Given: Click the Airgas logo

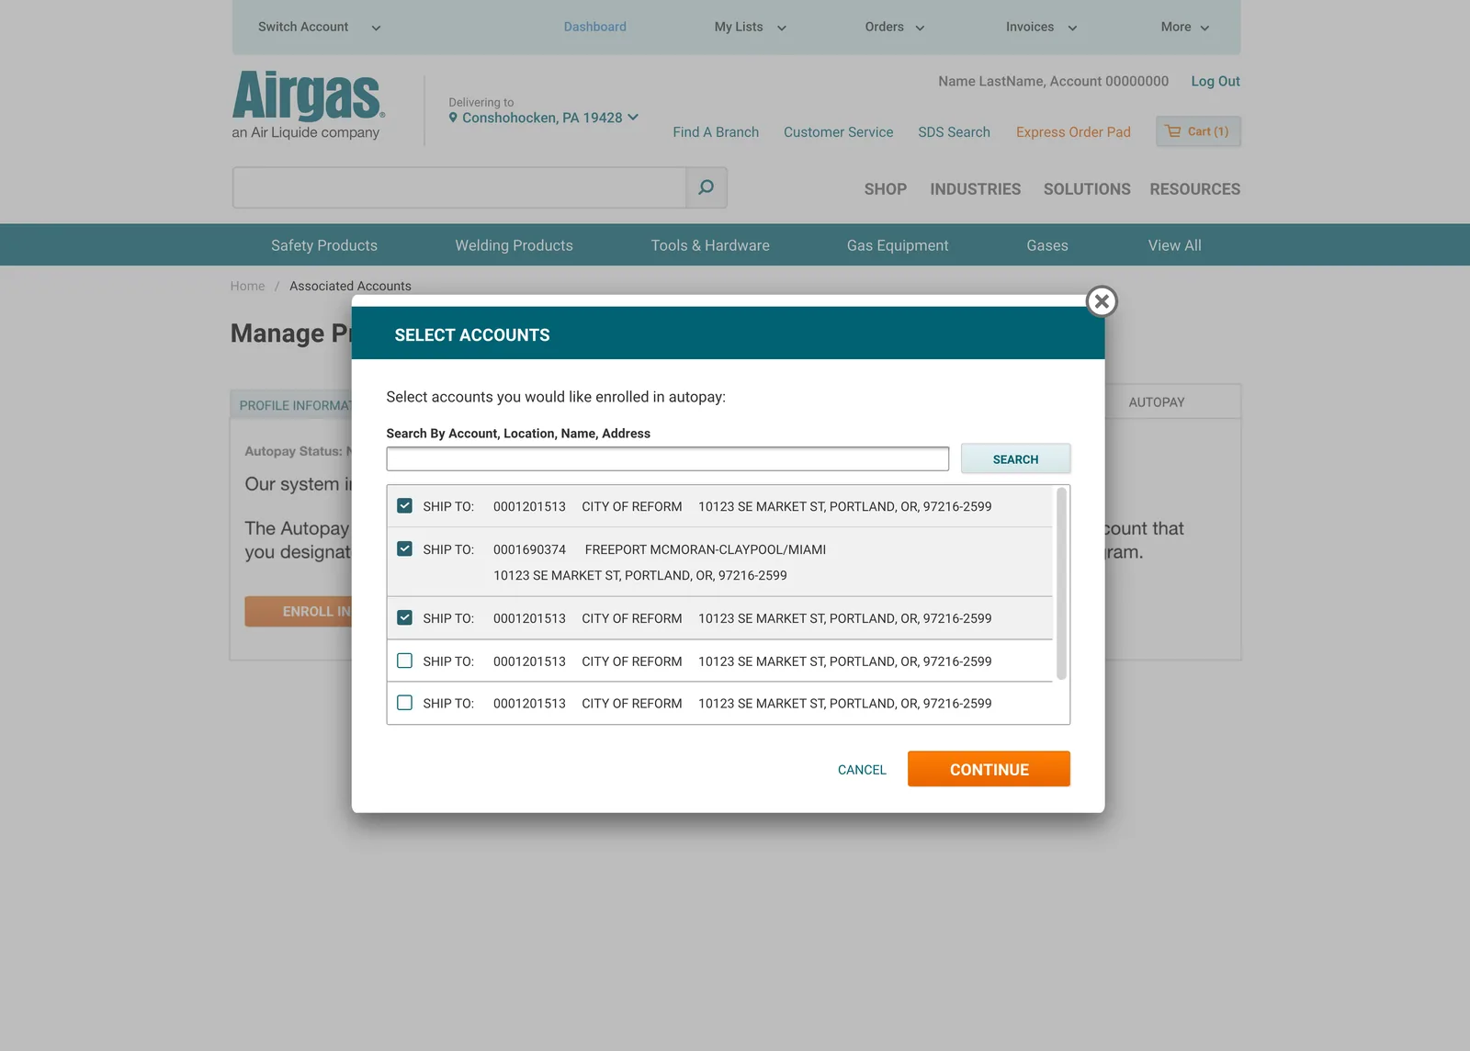Looking at the screenshot, I should (x=308, y=105).
